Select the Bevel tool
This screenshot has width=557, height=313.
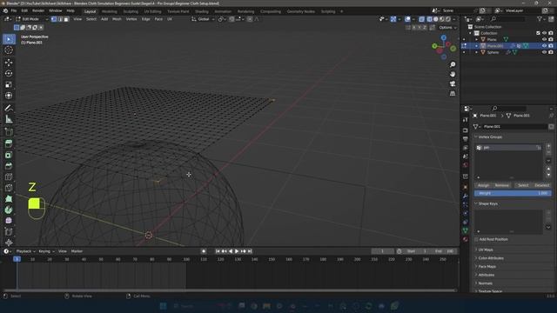click(x=9, y=166)
